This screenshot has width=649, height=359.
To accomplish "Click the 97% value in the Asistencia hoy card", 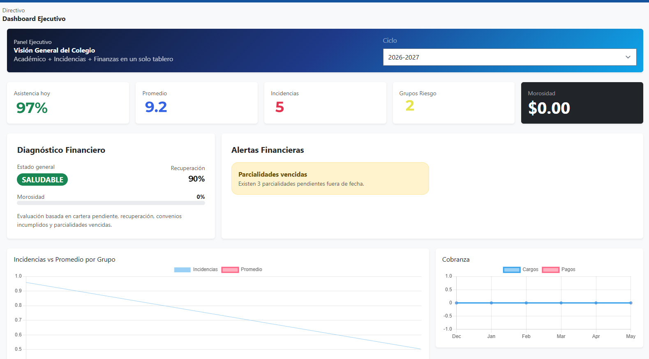I will pos(32,108).
